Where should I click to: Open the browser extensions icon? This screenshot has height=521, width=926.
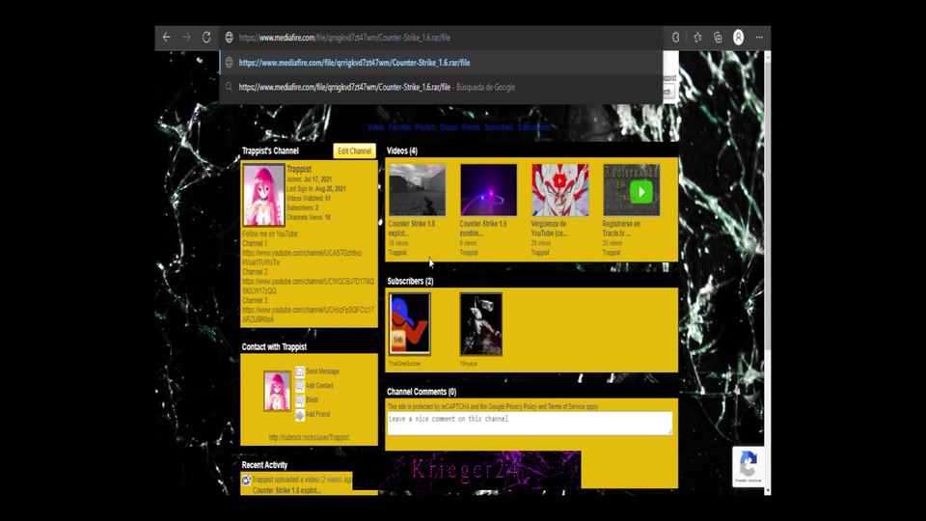[x=675, y=38]
